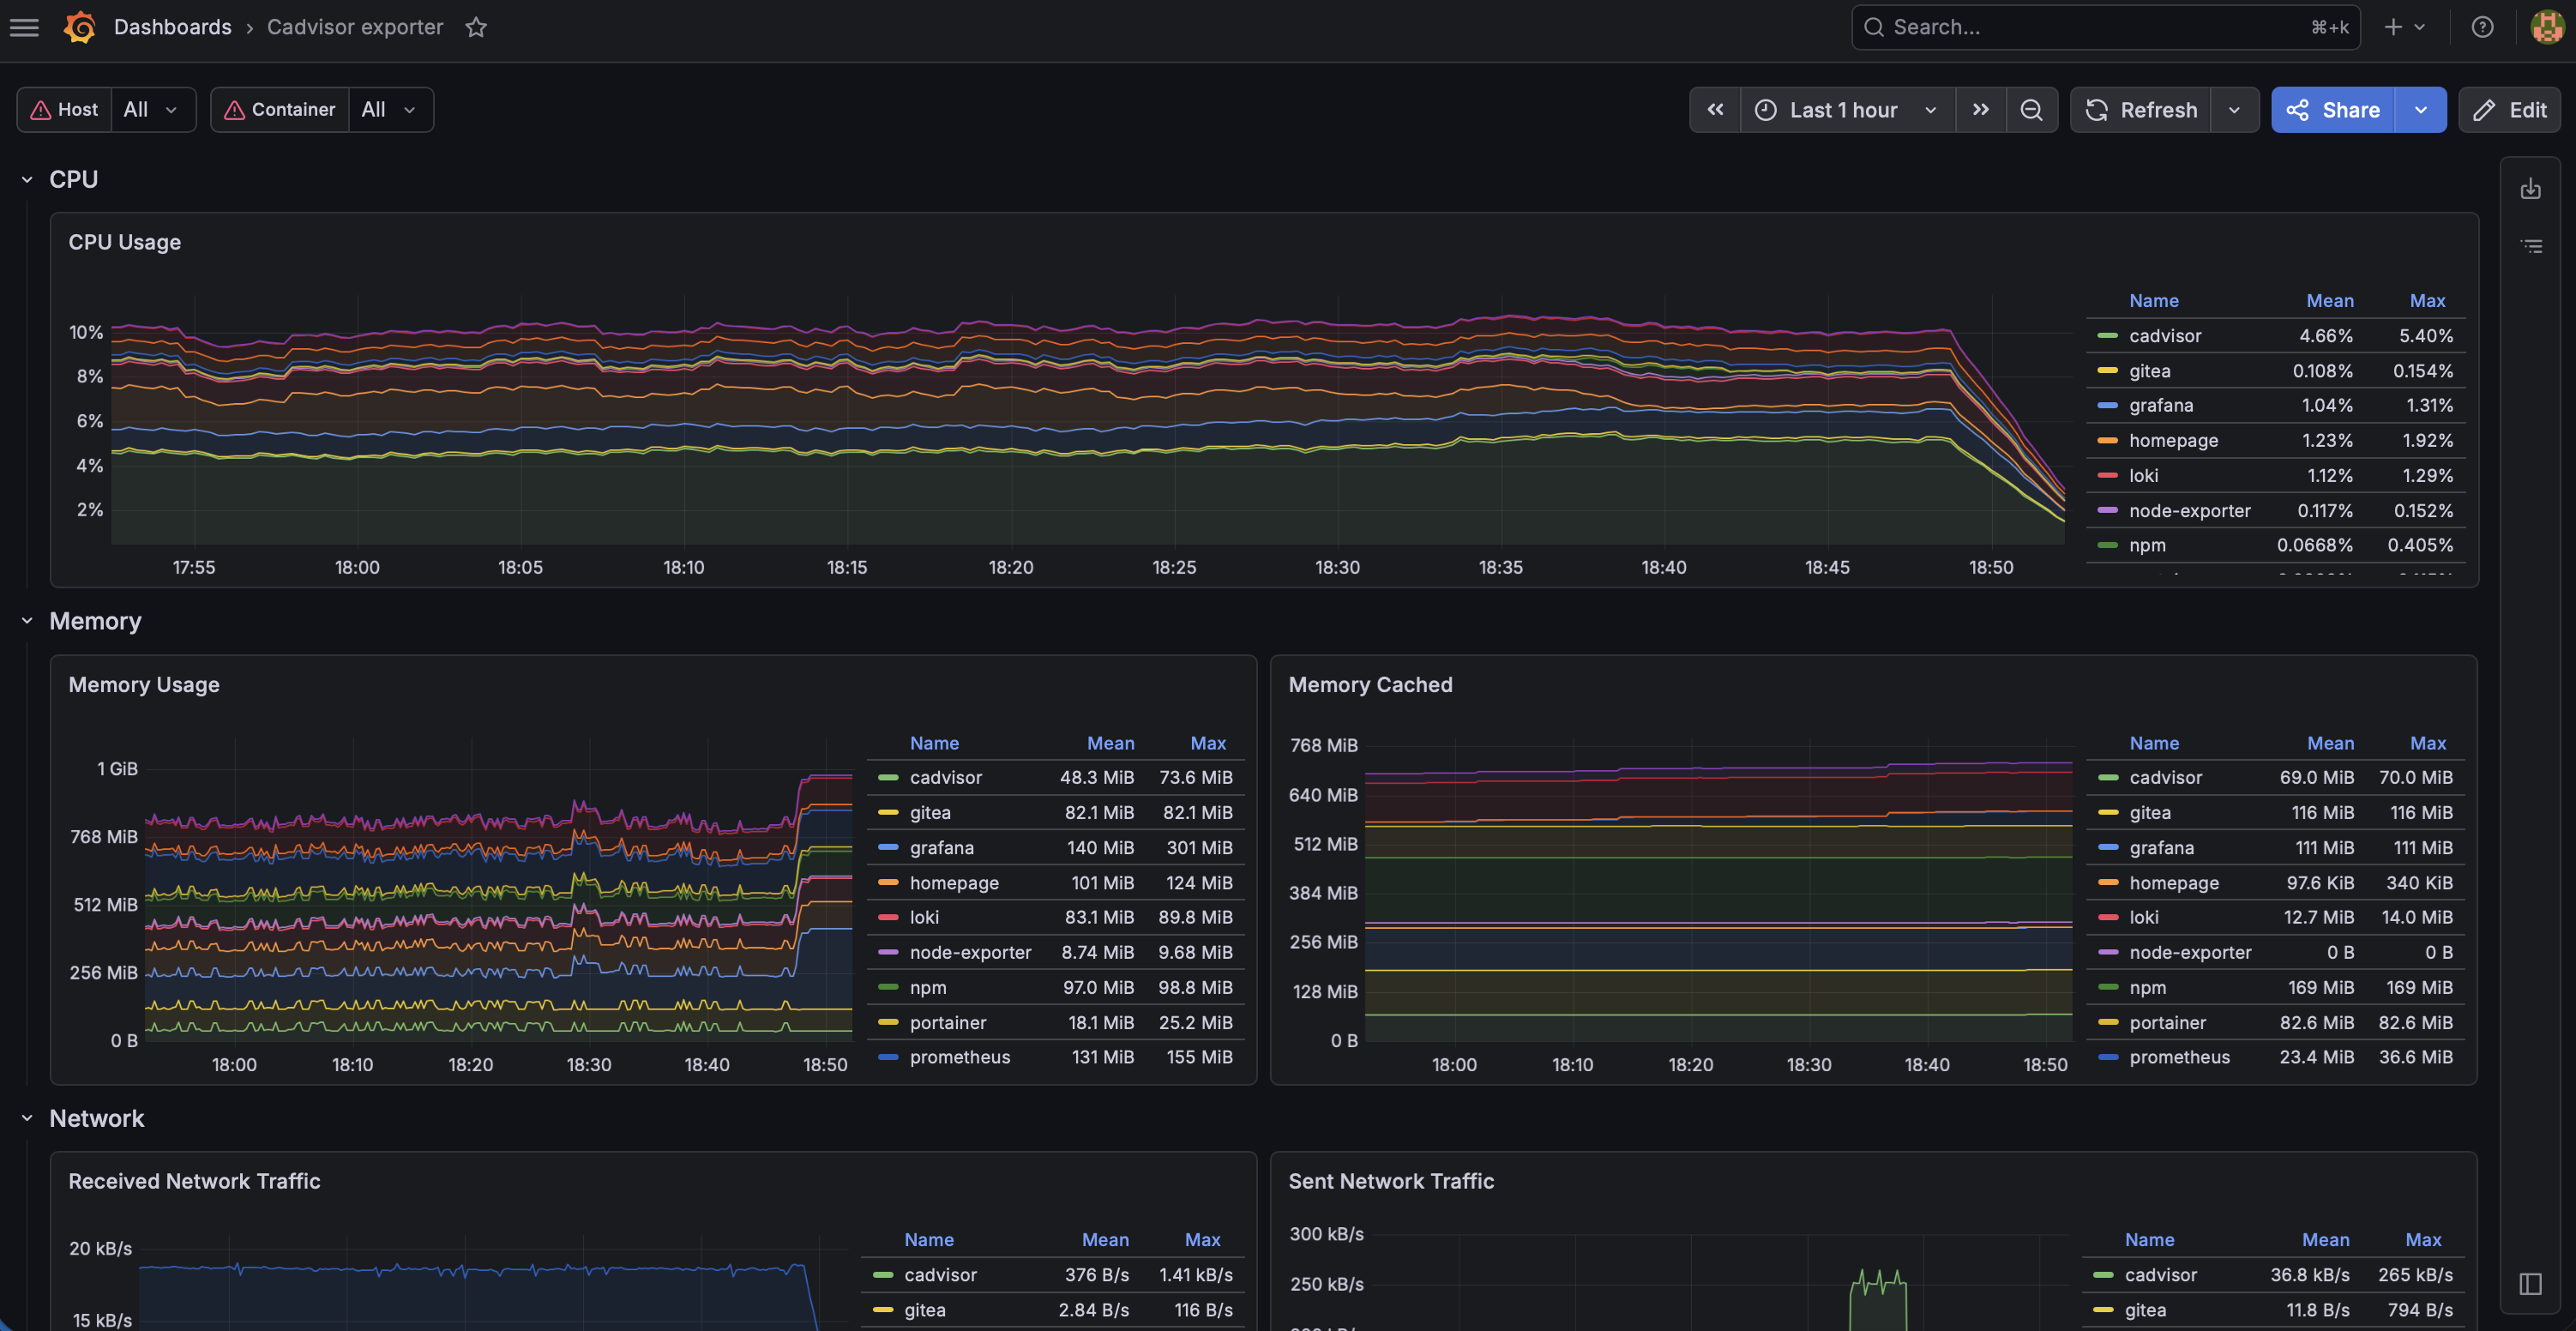This screenshot has height=1331, width=2576.
Task: Collapse the CPU row
Action: coord(27,180)
